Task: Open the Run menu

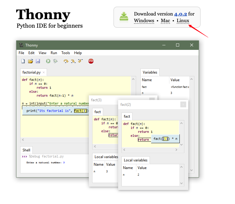Action: 54,53
